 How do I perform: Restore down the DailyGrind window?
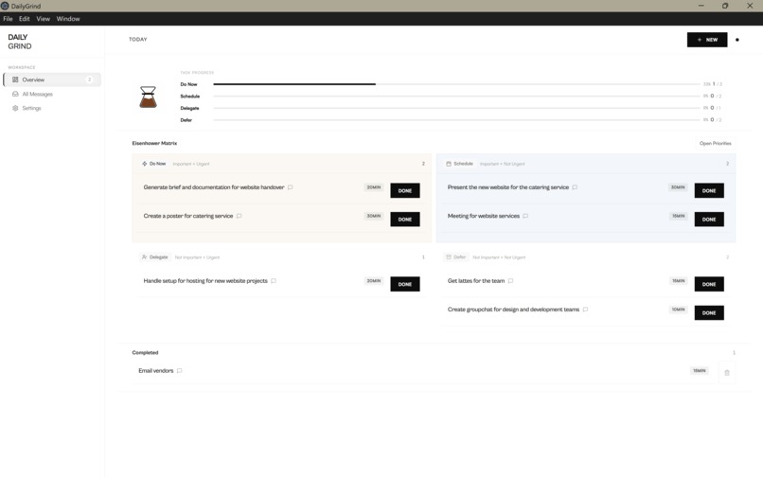725,6
